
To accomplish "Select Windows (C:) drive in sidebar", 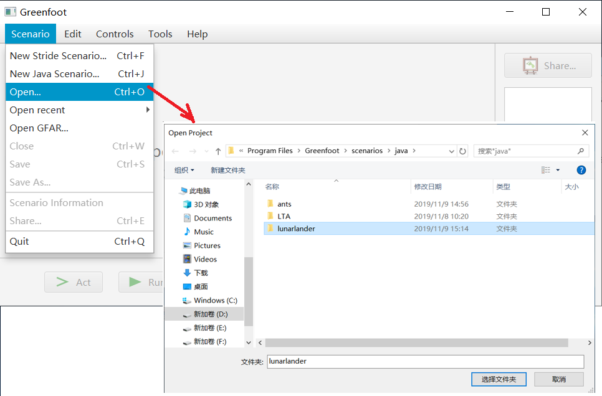I will (x=215, y=300).
